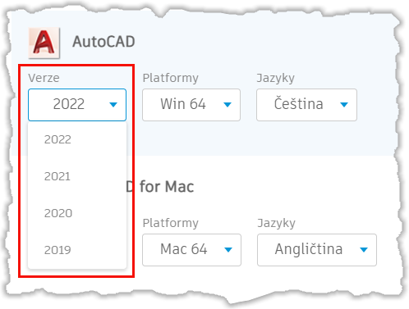Click the blue arrow beside Angličtina
Image resolution: width=409 pixels, height=309 pixels.
tap(364, 249)
